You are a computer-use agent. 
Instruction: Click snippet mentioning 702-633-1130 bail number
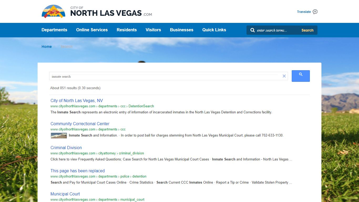[x=176, y=135]
